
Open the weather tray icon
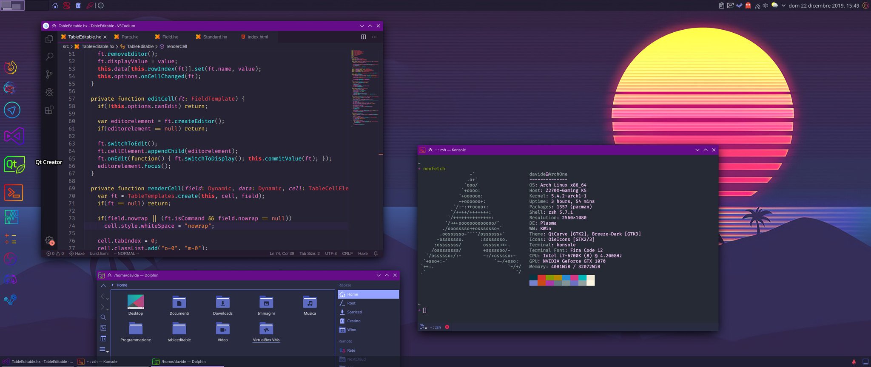pos(774,6)
